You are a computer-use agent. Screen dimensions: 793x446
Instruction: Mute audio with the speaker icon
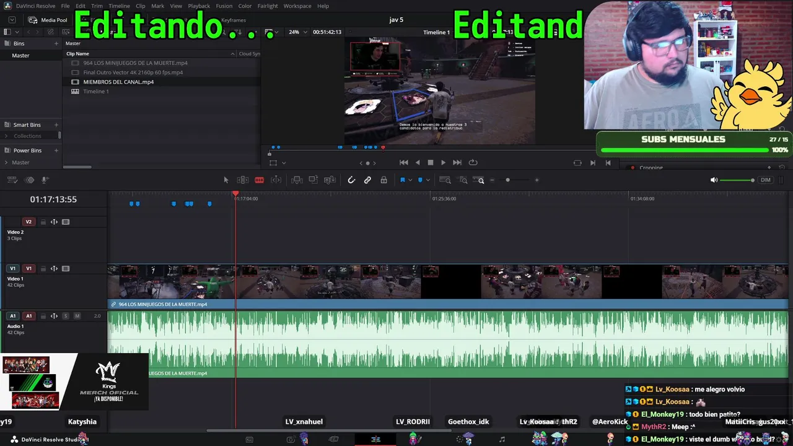714,180
